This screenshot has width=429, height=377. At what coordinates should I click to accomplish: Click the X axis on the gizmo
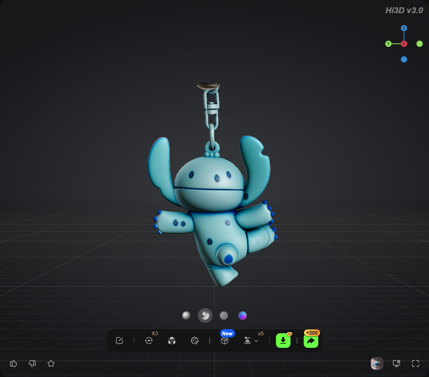pos(404,44)
